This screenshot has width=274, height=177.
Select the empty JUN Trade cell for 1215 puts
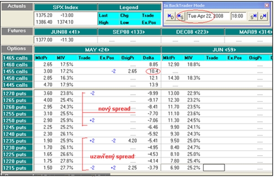point(214,167)
